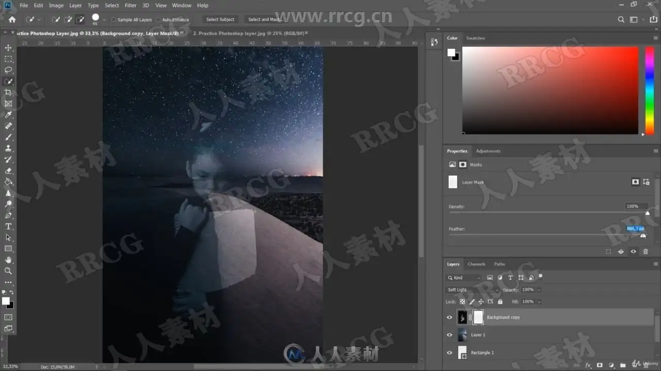Click Add layer mask icon in Layers panel

[x=600, y=365]
